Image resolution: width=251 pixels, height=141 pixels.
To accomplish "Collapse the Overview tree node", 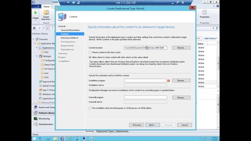I will coord(33,39).
